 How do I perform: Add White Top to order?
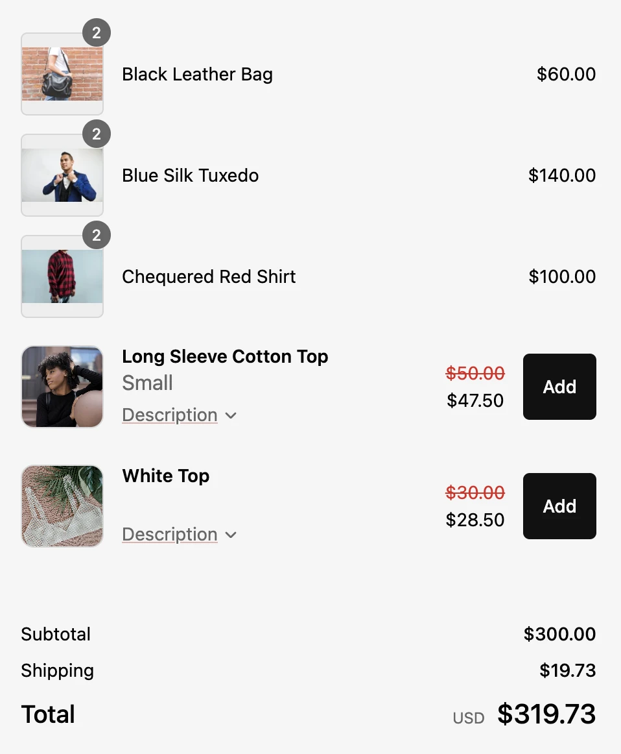point(559,506)
